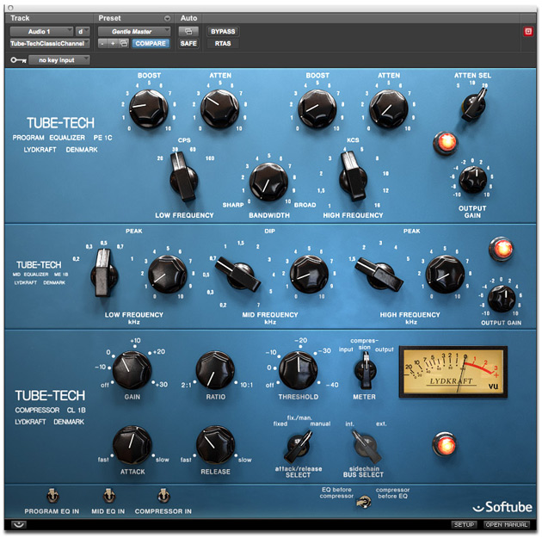Screen dimensions: 542x538
Task: Click the ME 1B DIP gain knob
Action: (x=309, y=275)
